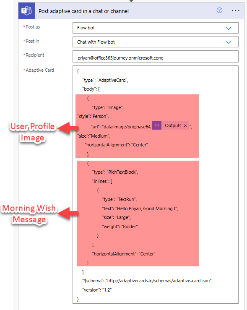Click the "type": "RichTextBlock" line
Viewport: 247px width, 310px height.
click(x=115, y=172)
